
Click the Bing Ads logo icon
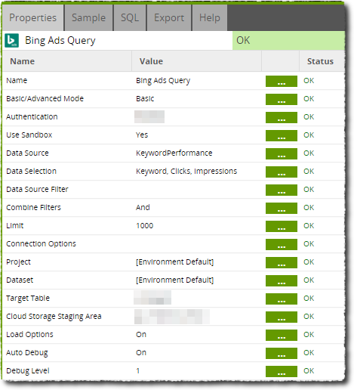11,40
